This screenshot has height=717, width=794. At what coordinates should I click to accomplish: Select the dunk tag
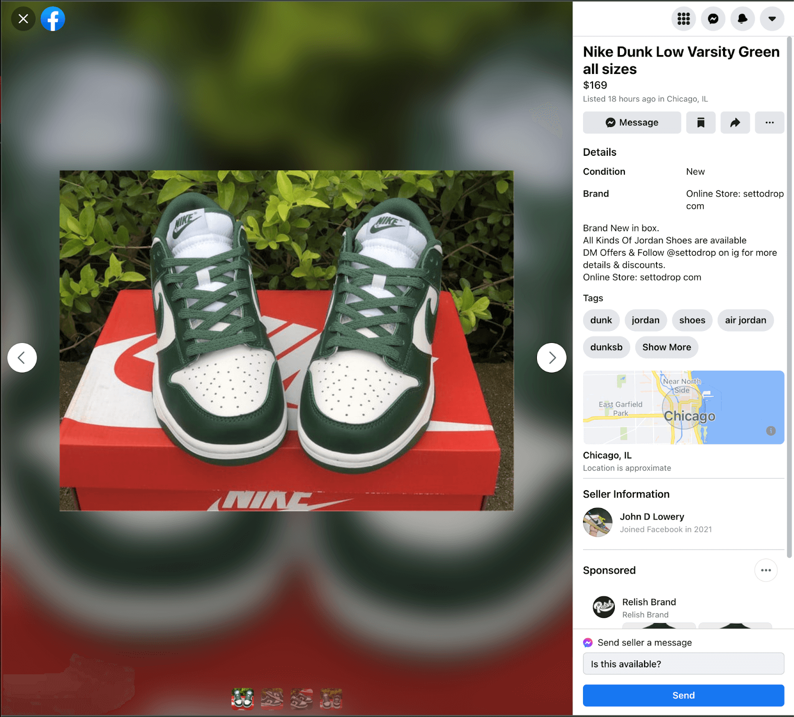tap(601, 320)
